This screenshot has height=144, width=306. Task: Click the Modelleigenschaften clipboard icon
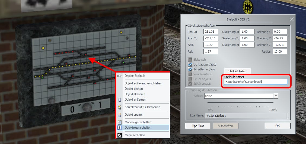point(120,122)
